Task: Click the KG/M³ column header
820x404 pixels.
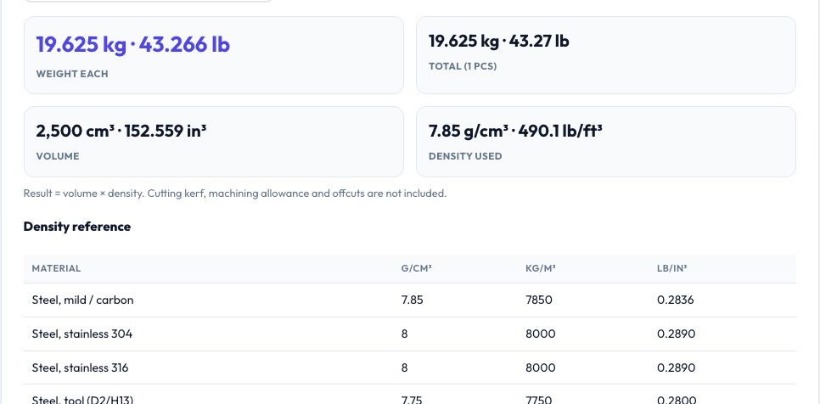Action: pos(540,268)
